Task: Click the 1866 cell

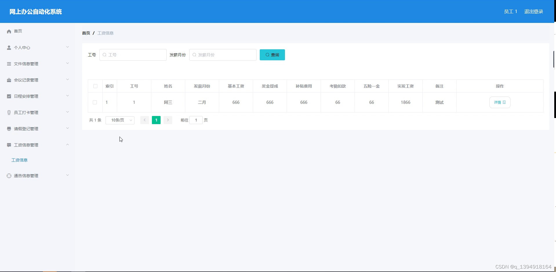Action: (406, 102)
